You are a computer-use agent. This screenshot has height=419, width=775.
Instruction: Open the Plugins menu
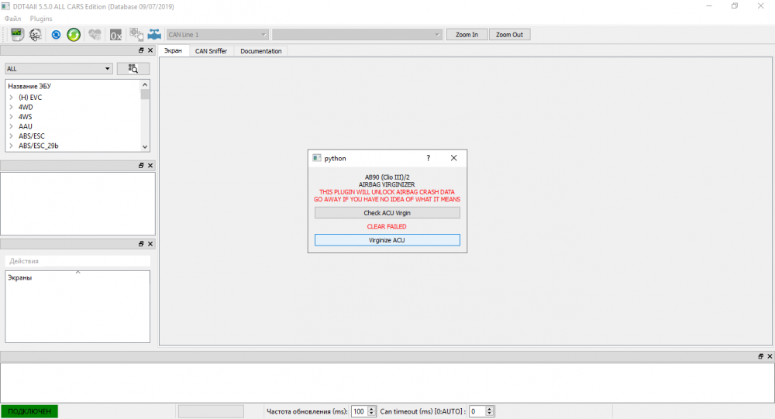tap(41, 19)
